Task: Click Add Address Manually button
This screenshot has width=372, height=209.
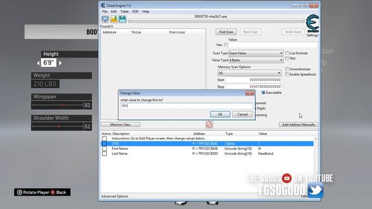Action: point(298,124)
